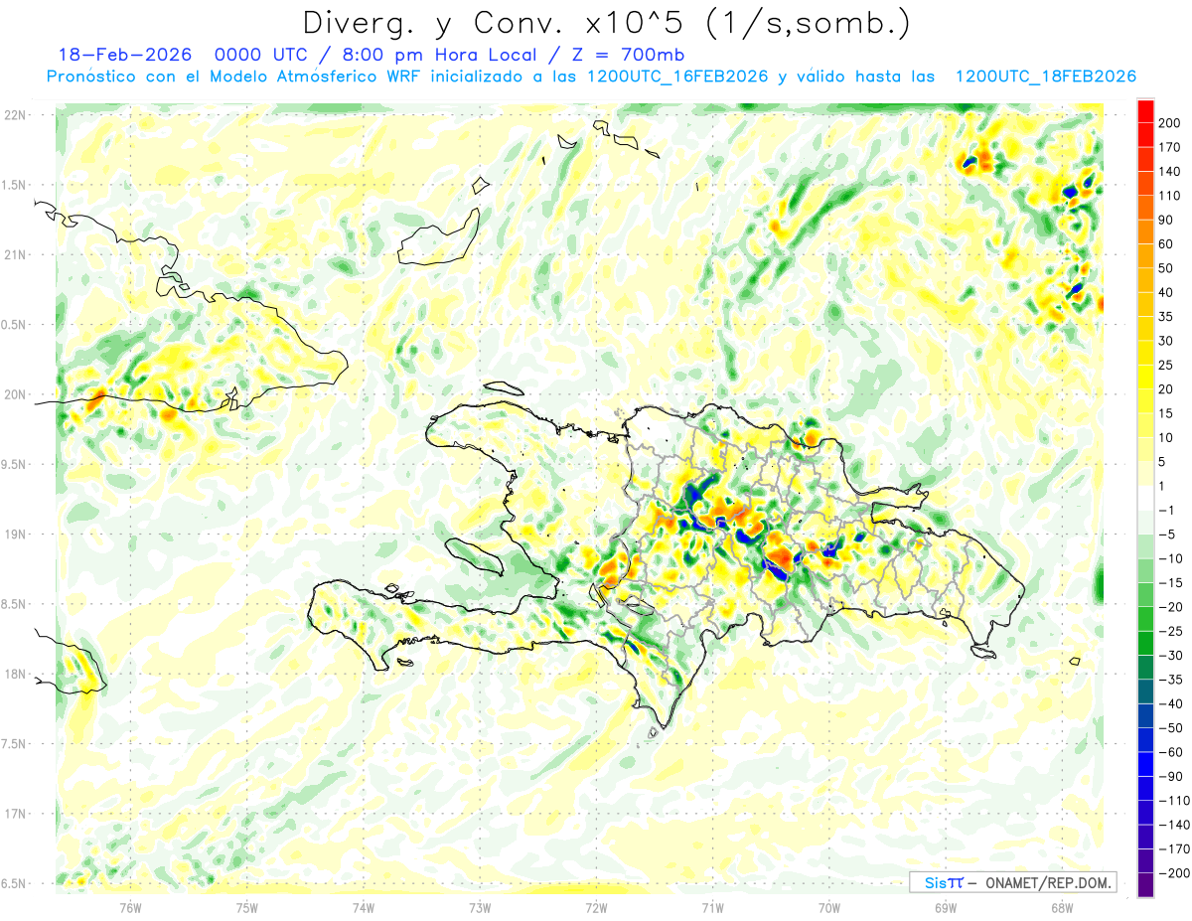Click the '7.5N' latitude label

pos(15,743)
